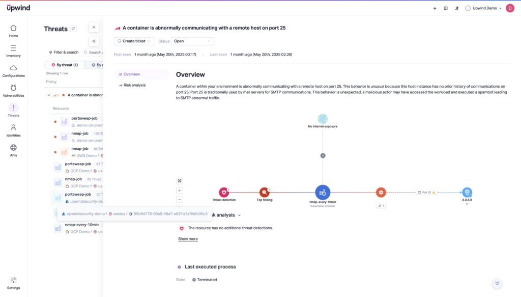Click the Last seen date text

tap(261, 55)
